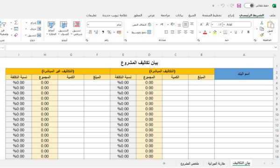The width and height of the screenshot is (280, 168).
Task: Expand the font color dropdown arrow
Action: (200, 32)
